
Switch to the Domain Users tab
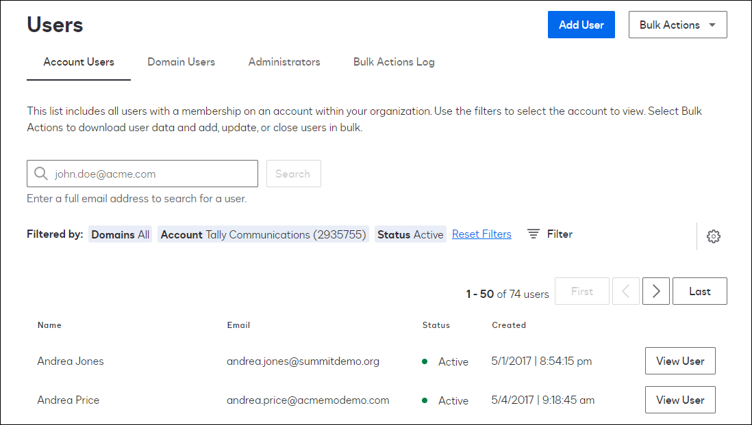pos(181,62)
